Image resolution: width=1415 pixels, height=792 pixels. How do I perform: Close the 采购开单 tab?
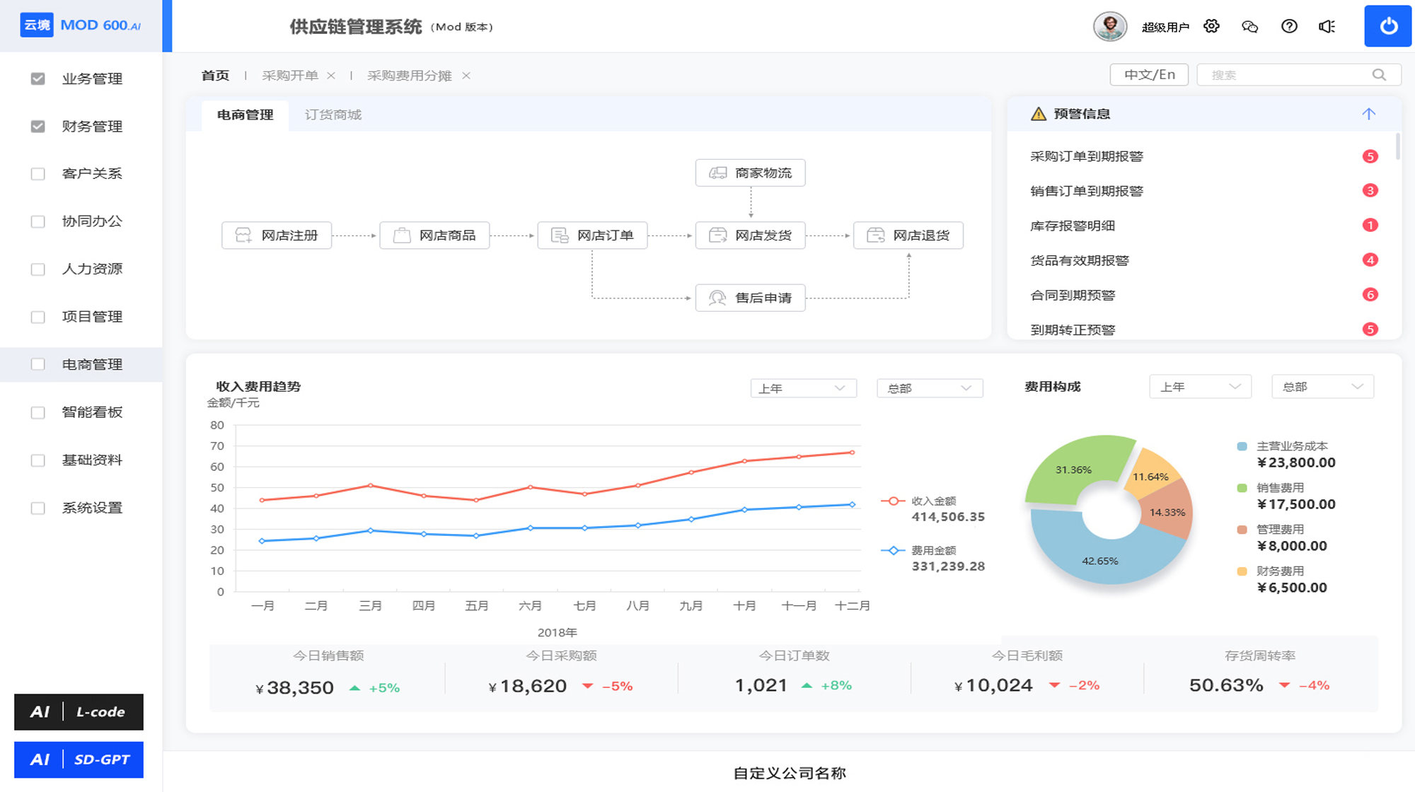330,76
